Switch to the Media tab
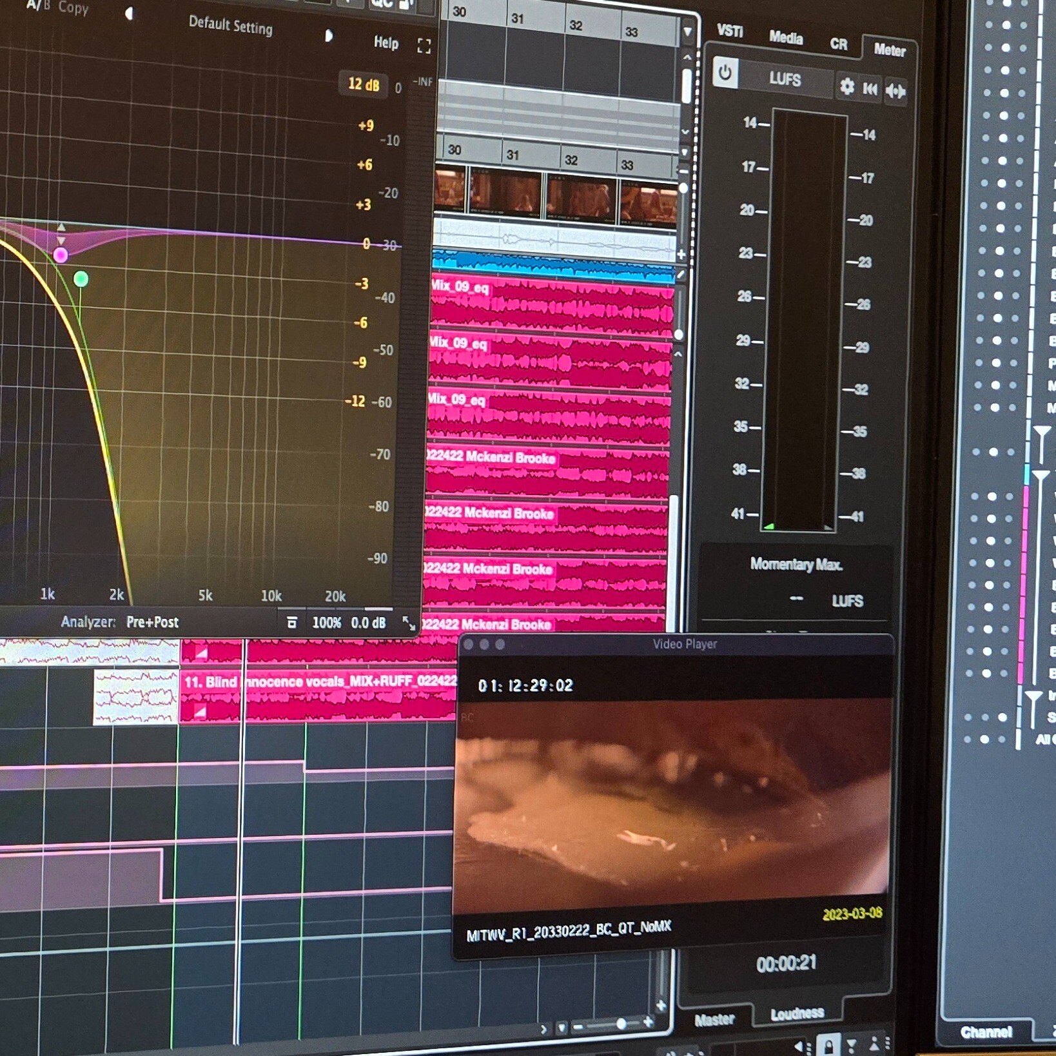Image resolution: width=1056 pixels, height=1056 pixels. point(786,39)
